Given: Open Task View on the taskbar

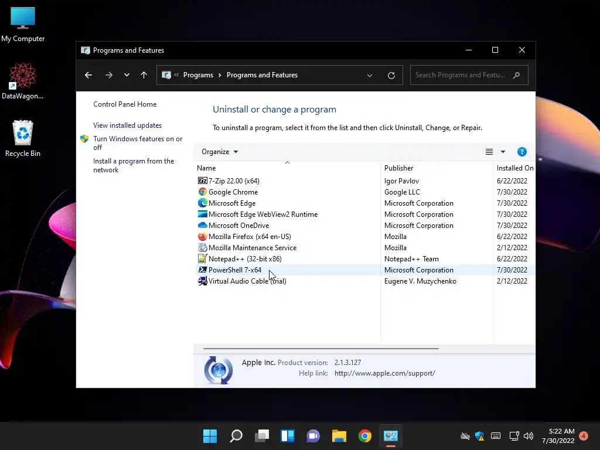Looking at the screenshot, I should pyautogui.click(x=262, y=436).
